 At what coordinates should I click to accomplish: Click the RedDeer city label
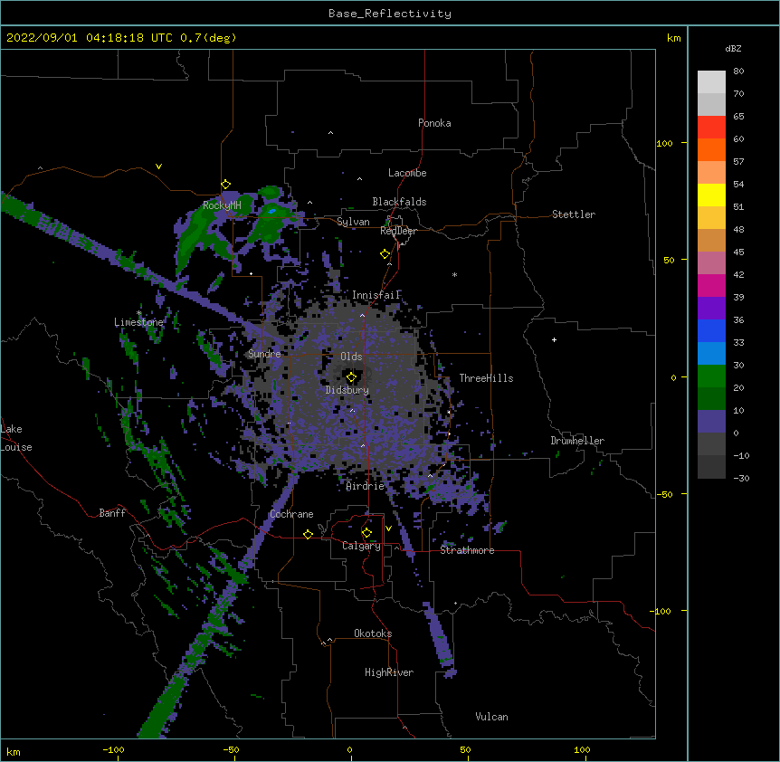coord(398,230)
